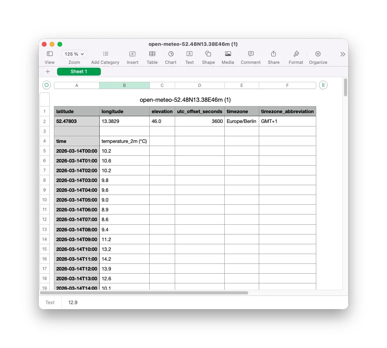Expand the overflow toolbar chevron
The image size is (387, 348).
pos(342,54)
